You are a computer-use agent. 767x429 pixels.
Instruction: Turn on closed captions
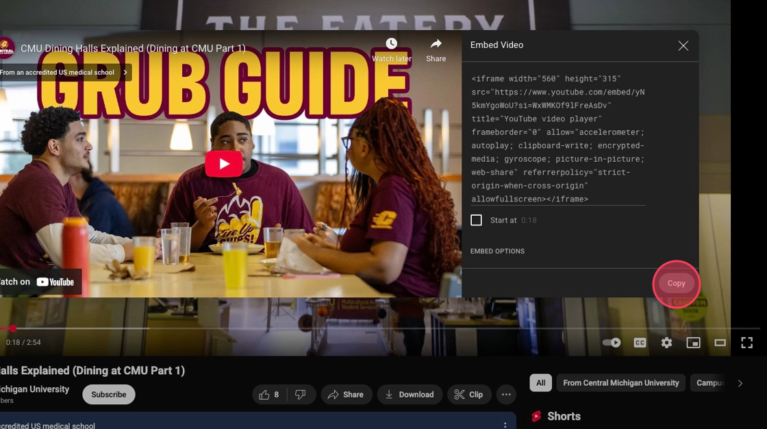click(640, 343)
